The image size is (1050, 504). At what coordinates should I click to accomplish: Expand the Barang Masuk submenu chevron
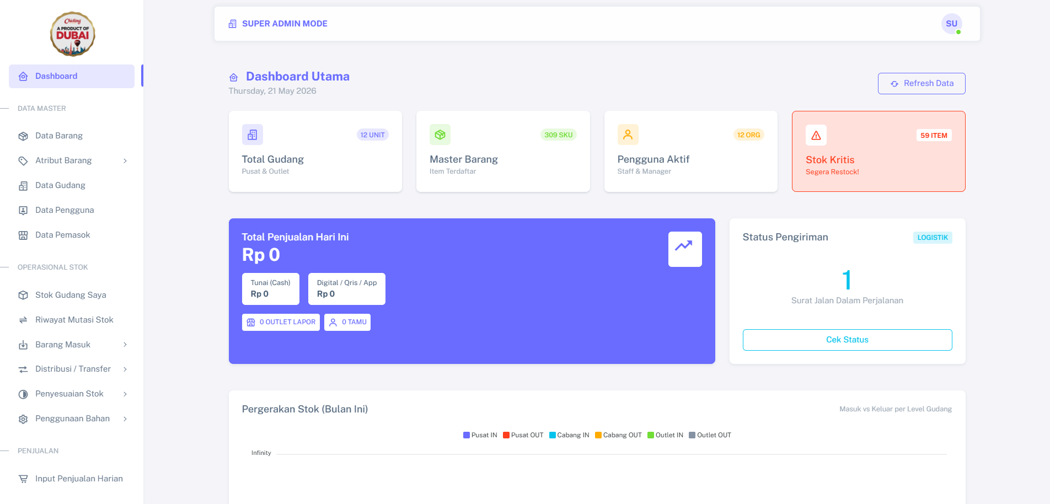[x=125, y=345]
